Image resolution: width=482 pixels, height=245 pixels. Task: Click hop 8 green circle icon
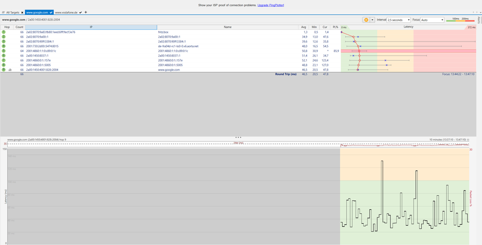(4, 65)
